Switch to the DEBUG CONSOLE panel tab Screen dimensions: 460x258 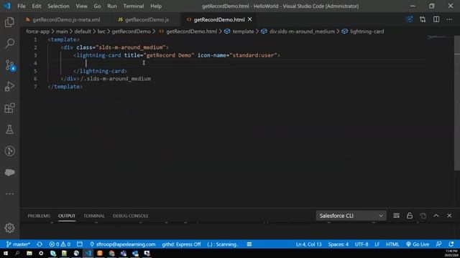pos(131,216)
